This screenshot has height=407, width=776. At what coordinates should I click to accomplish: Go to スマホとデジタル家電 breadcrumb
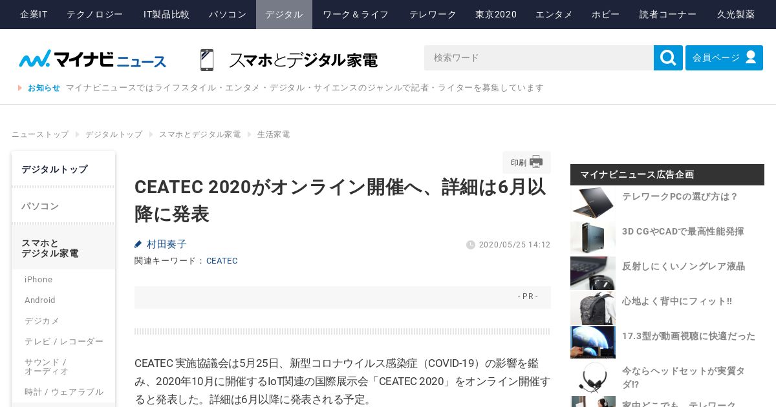[200, 134]
